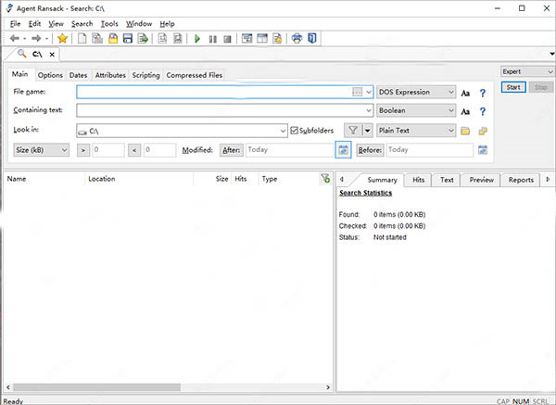The width and height of the screenshot is (556, 405).
Task: Click the green start search play icon
Action: point(197,39)
